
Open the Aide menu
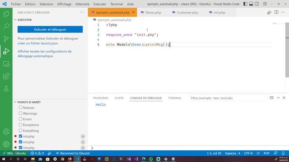point(131,4)
